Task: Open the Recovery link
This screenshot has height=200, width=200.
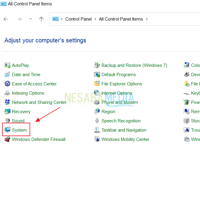Action: 21,112
